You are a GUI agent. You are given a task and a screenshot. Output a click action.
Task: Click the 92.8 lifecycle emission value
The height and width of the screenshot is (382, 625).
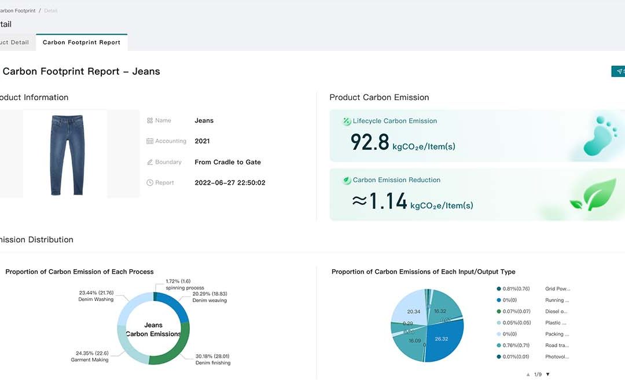point(369,142)
